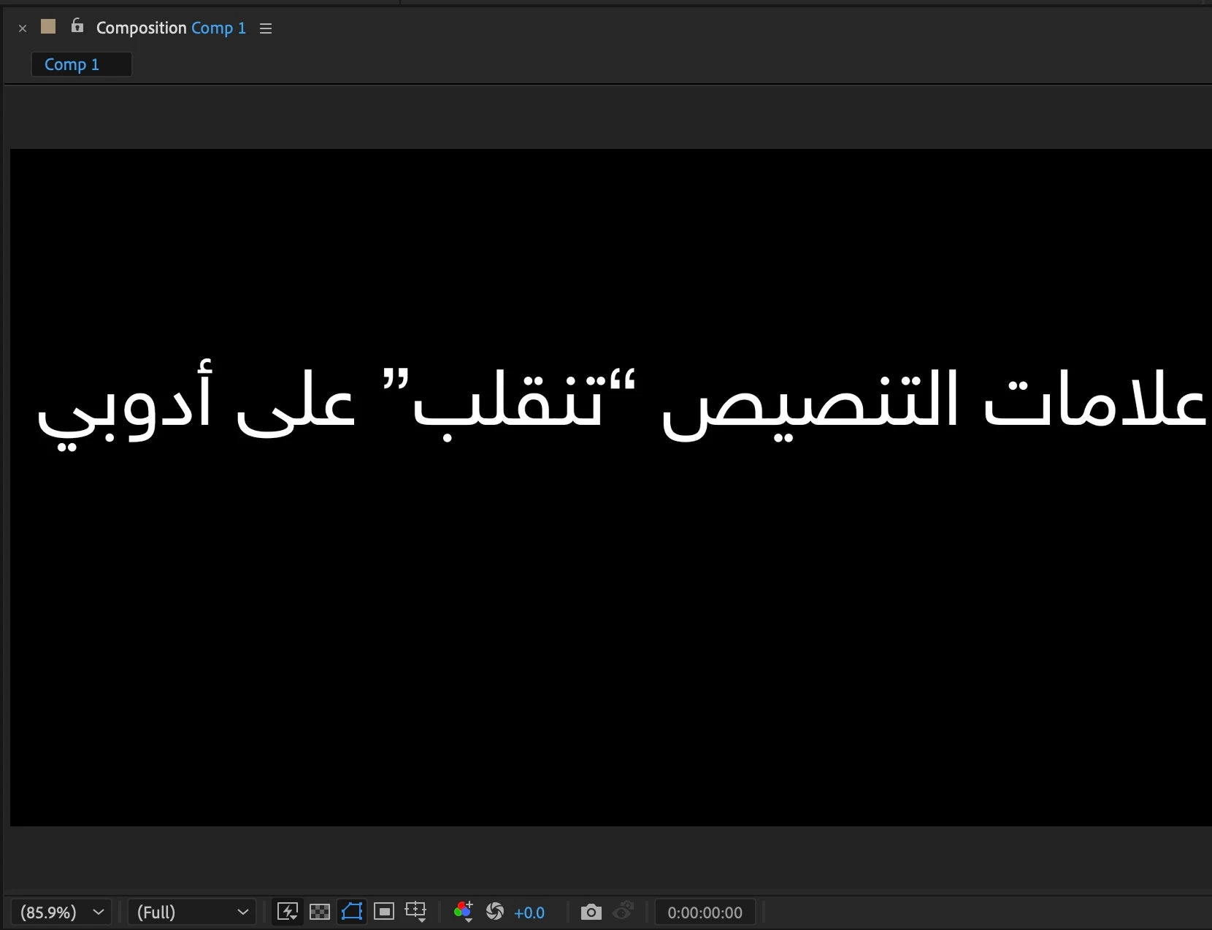
Task: Toggle the viewer lock icon
Action: tap(77, 26)
